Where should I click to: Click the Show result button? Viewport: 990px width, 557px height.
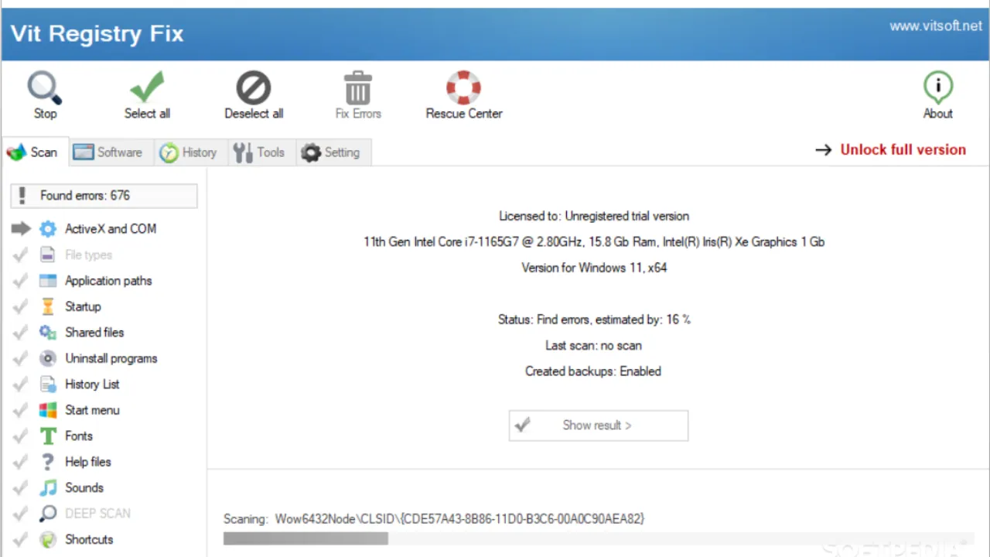598,425
